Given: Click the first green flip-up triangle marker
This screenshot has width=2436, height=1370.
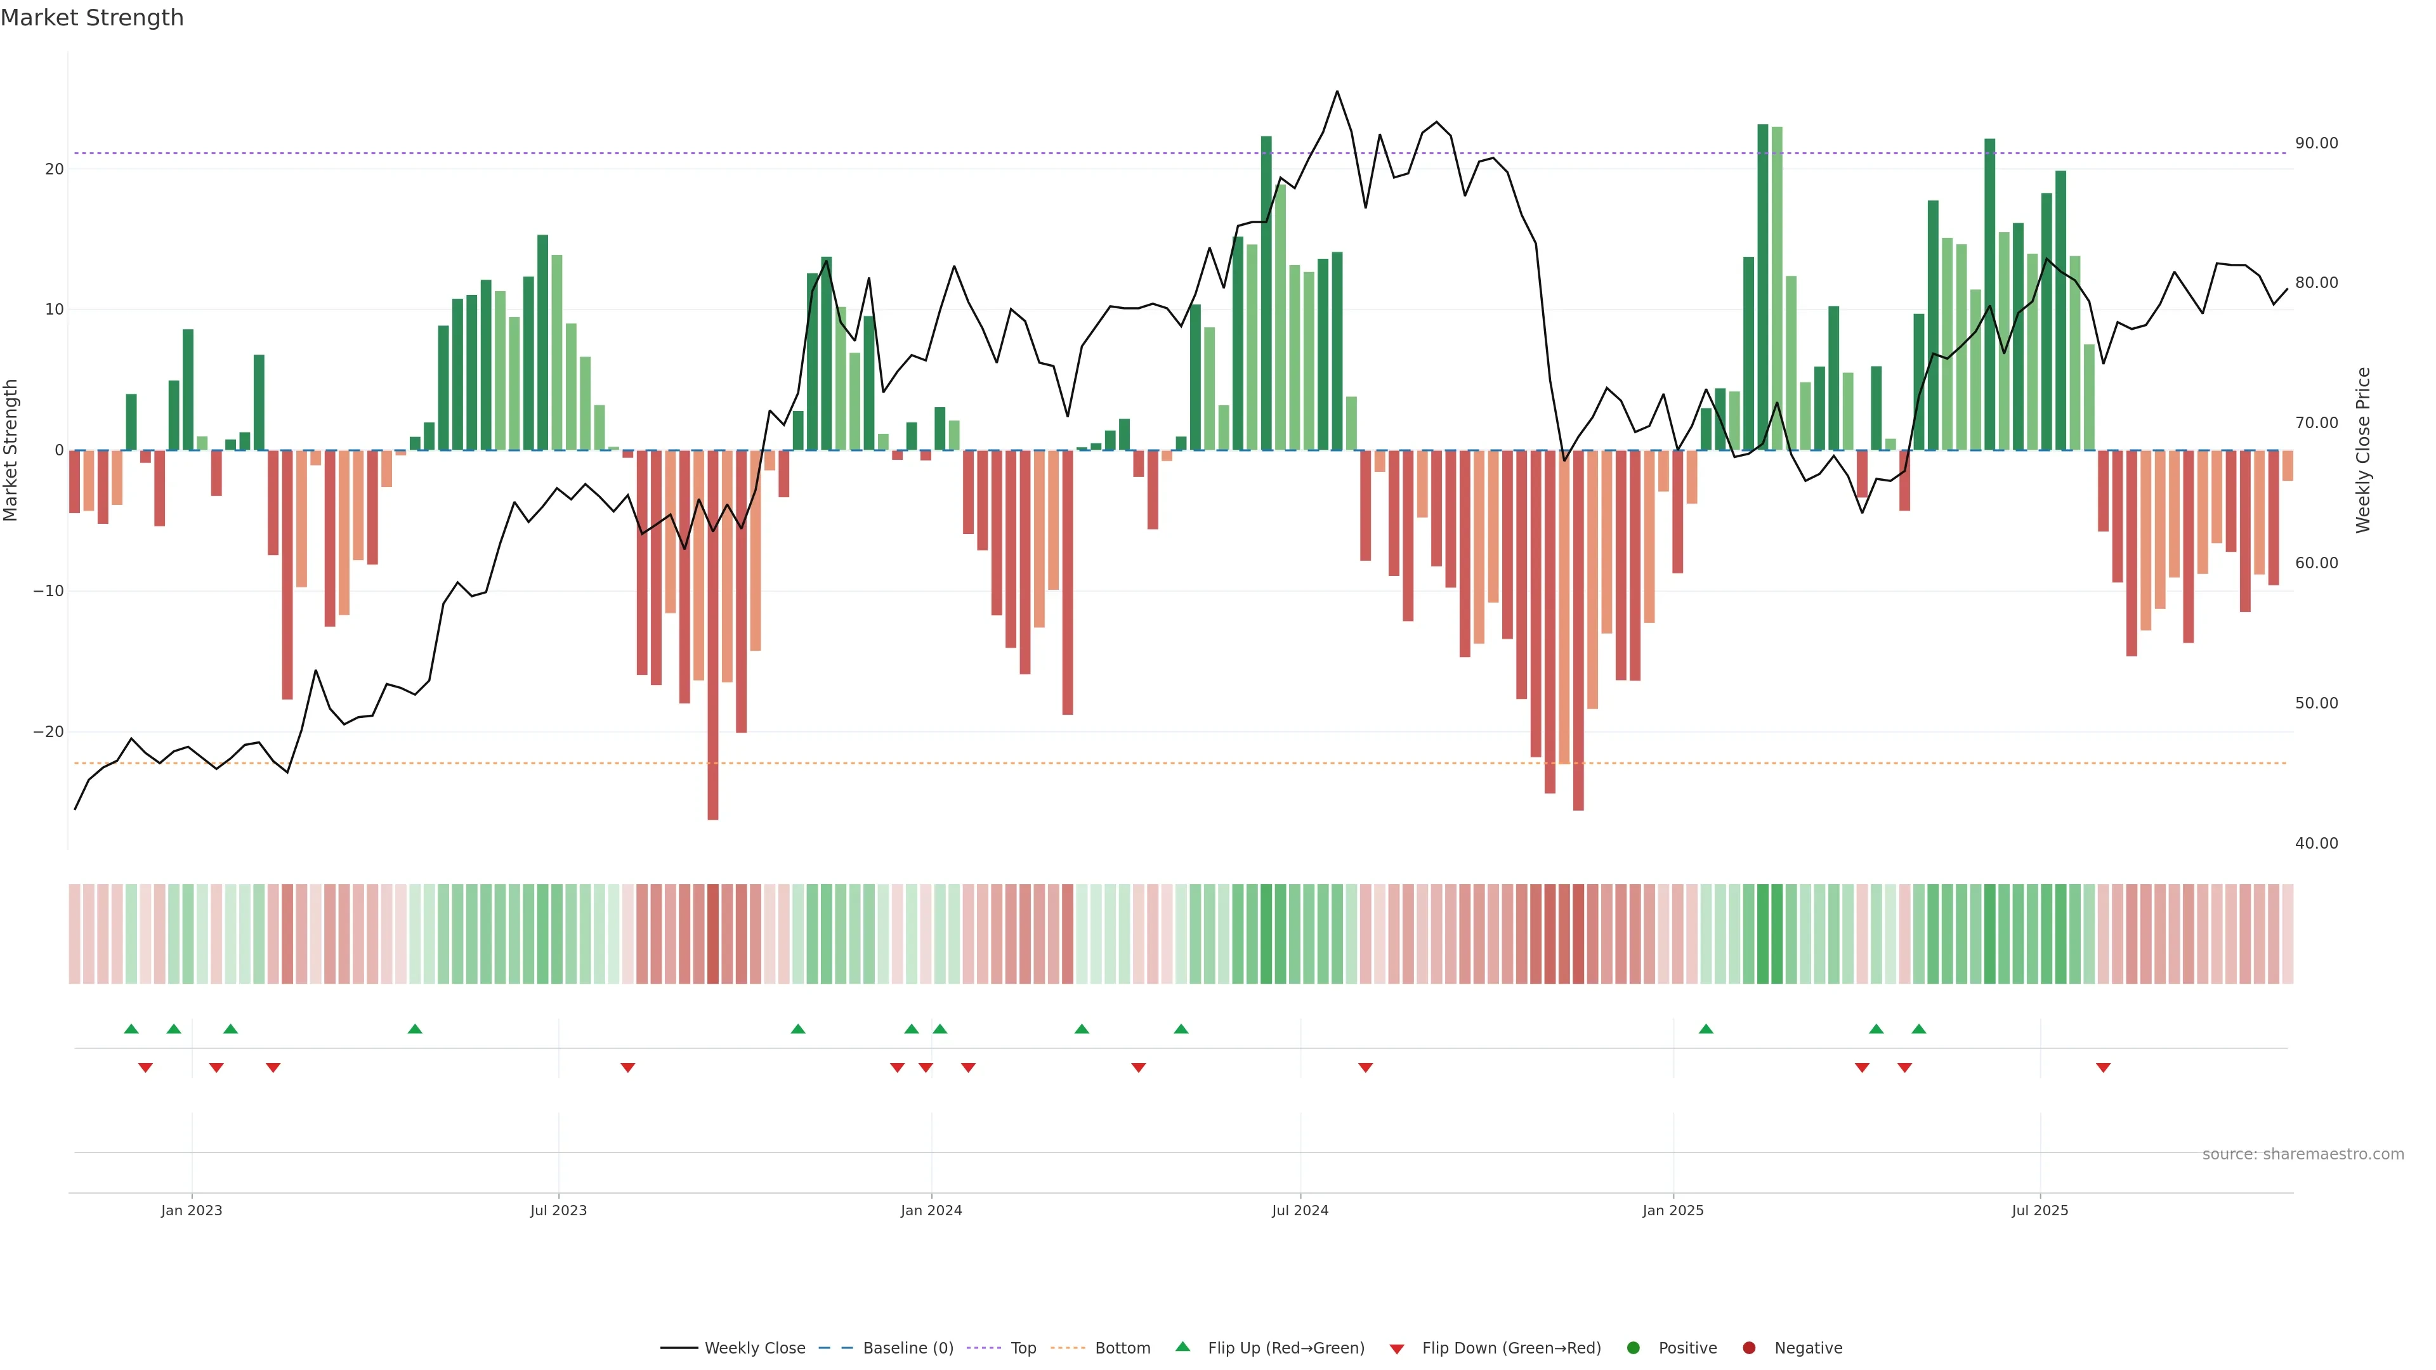Looking at the screenshot, I should click(x=131, y=1029).
